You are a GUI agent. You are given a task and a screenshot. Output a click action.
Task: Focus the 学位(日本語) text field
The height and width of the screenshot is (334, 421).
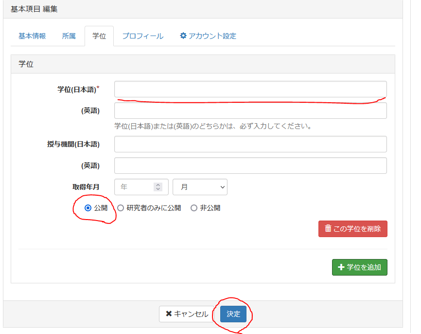pyautogui.click(x=250, y=89)
